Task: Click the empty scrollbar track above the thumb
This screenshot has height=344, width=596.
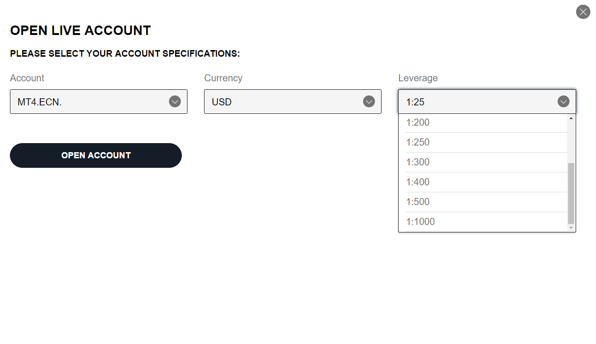Action: click(x=571, y=142)
